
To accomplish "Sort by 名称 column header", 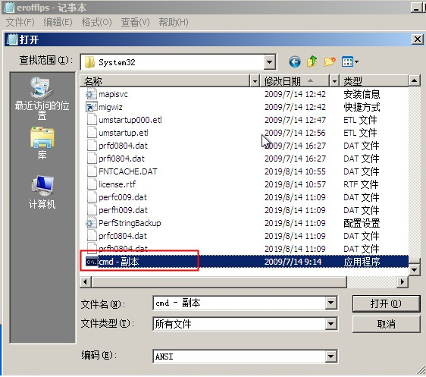I will click(x=165, y=81).
